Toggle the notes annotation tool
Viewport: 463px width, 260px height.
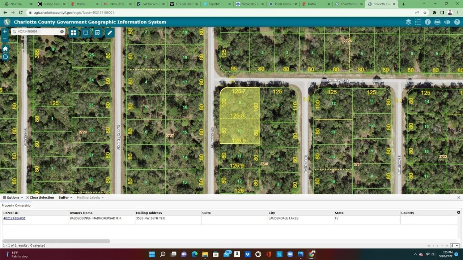click(x=97, y=32)
